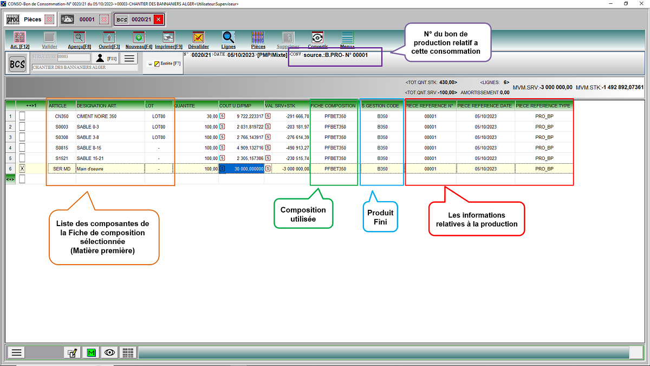This screenshot has height=366, width=650.
Task: Toggle checkbox for row 2 SABLE 0-3
Action: tap(22, 126)
